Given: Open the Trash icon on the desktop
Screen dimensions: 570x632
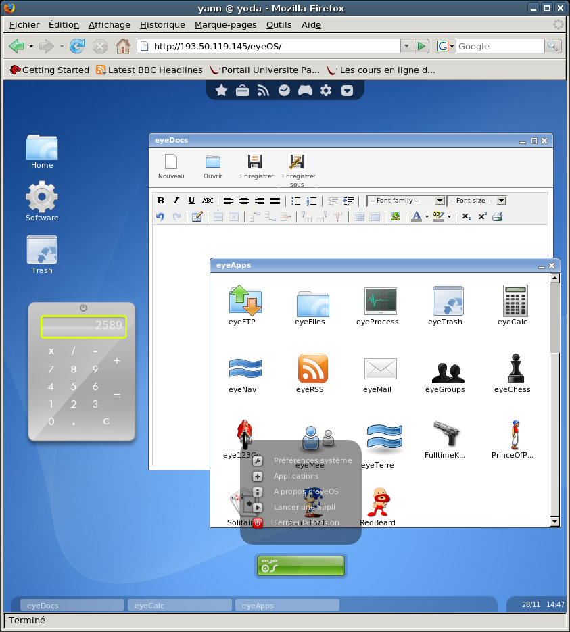Looking at the screenshot, I should [x=42, y=251].
